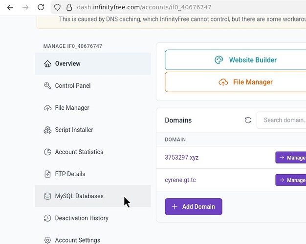This screenshot has height=244, width=306.
Task: Click the wrench icon for Control Panel
Action: point(47,86)
